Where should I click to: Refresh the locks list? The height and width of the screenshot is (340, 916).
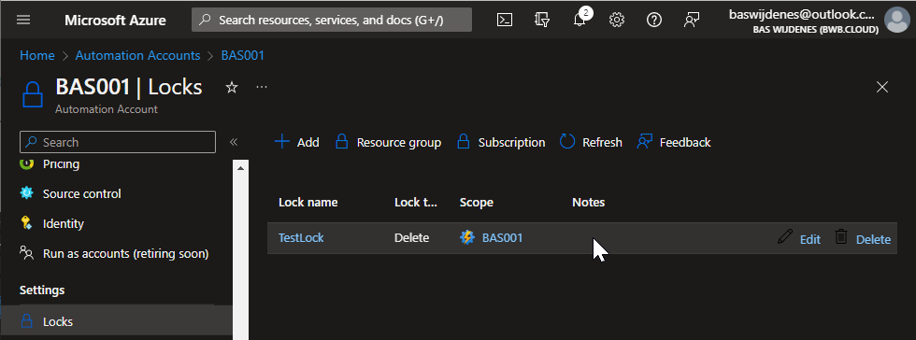591,142
